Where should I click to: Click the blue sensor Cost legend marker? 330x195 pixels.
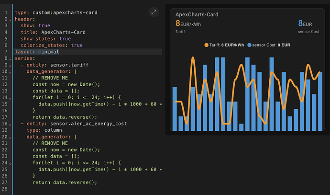[x=249, y=45]
